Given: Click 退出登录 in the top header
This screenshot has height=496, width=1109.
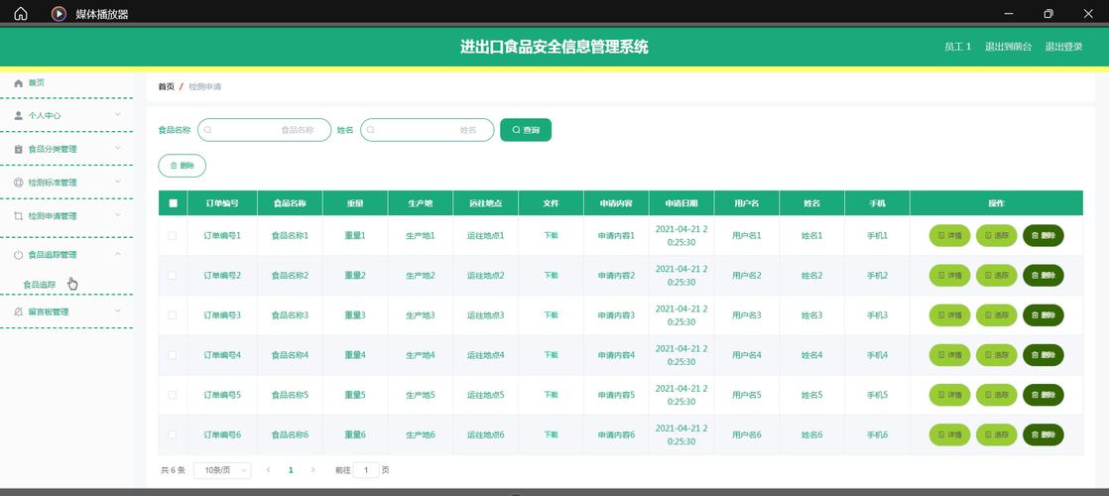Looking at the screenshot, I should coord(1063,47).
